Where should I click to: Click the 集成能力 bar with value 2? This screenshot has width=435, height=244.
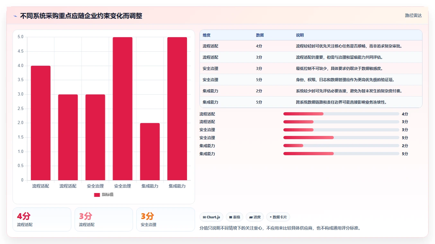(150, 152)
